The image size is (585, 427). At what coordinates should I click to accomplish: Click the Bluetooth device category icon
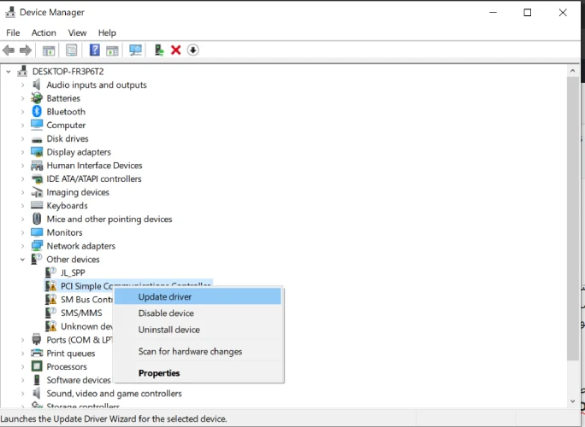(x=37, y=112)
